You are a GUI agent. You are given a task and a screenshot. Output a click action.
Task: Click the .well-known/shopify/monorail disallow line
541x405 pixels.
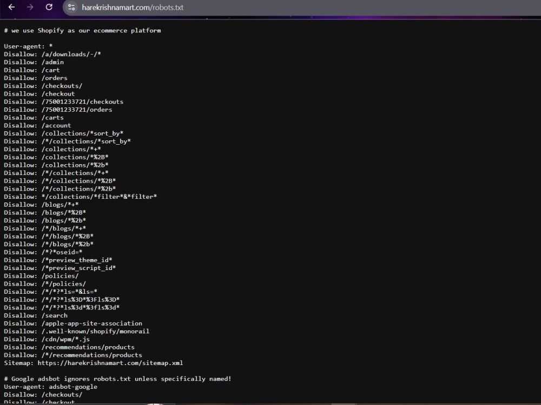77,332
